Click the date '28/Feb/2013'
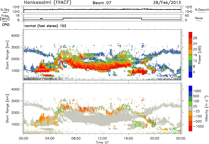The height and width of the screenshot is (144, 209). (167, 2)
